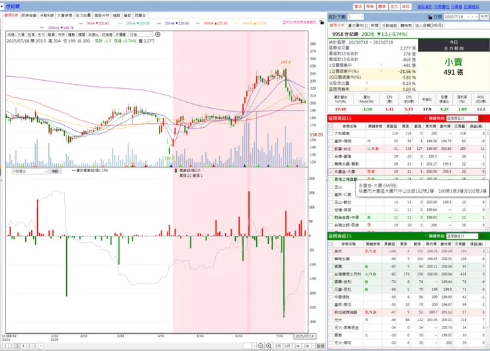
Task: Open 關鍵券商 dropdown in buy header
Action: (462, 119)
